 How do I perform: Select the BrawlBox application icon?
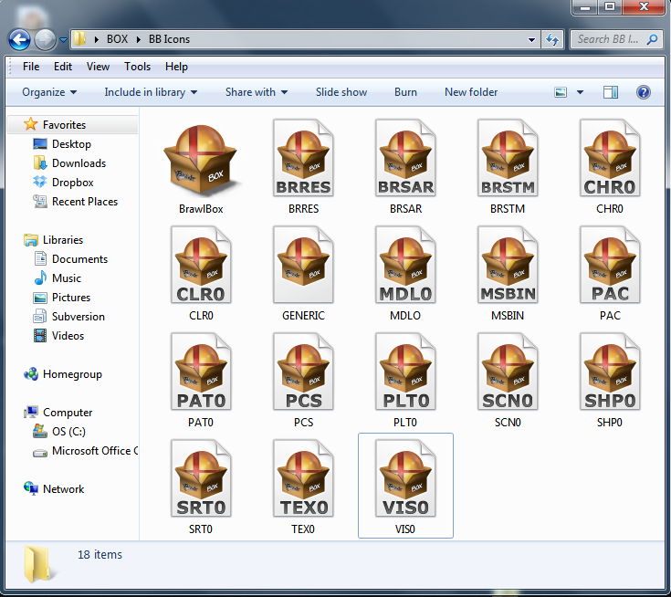coord(201,162)
